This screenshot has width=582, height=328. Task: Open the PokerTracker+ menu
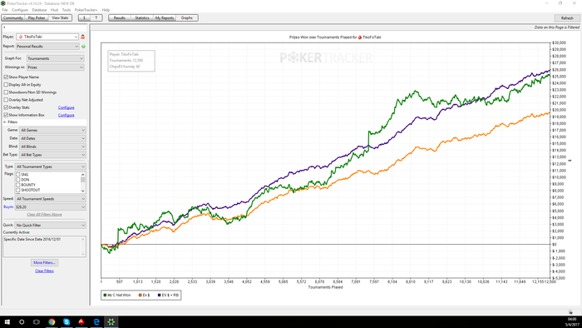pyautogui.click(x=86, y=10)
